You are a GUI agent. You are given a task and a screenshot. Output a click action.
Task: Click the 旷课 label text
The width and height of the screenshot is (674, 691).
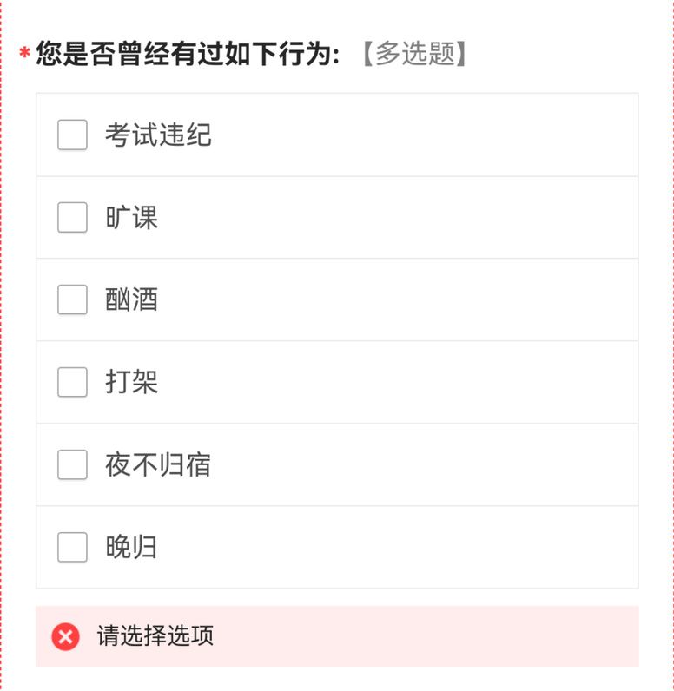click(x=132, y=217)
